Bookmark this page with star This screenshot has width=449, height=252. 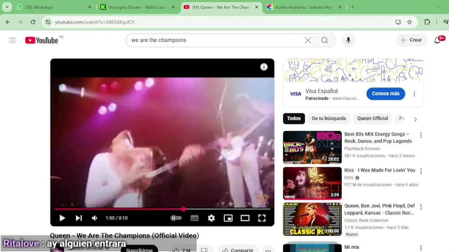[409, 22]
